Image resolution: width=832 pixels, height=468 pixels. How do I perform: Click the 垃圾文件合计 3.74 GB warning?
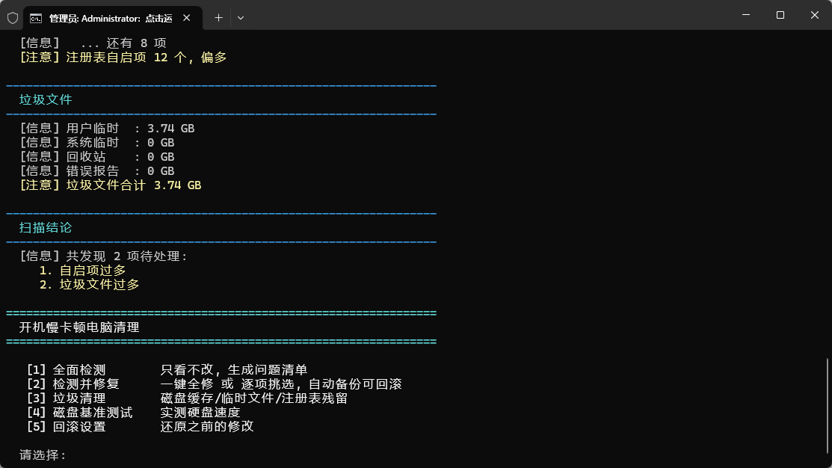pyautogui.click(x=111, y=185)
